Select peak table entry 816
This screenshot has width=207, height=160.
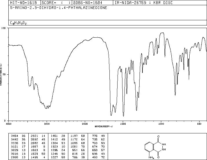[75, 154]
